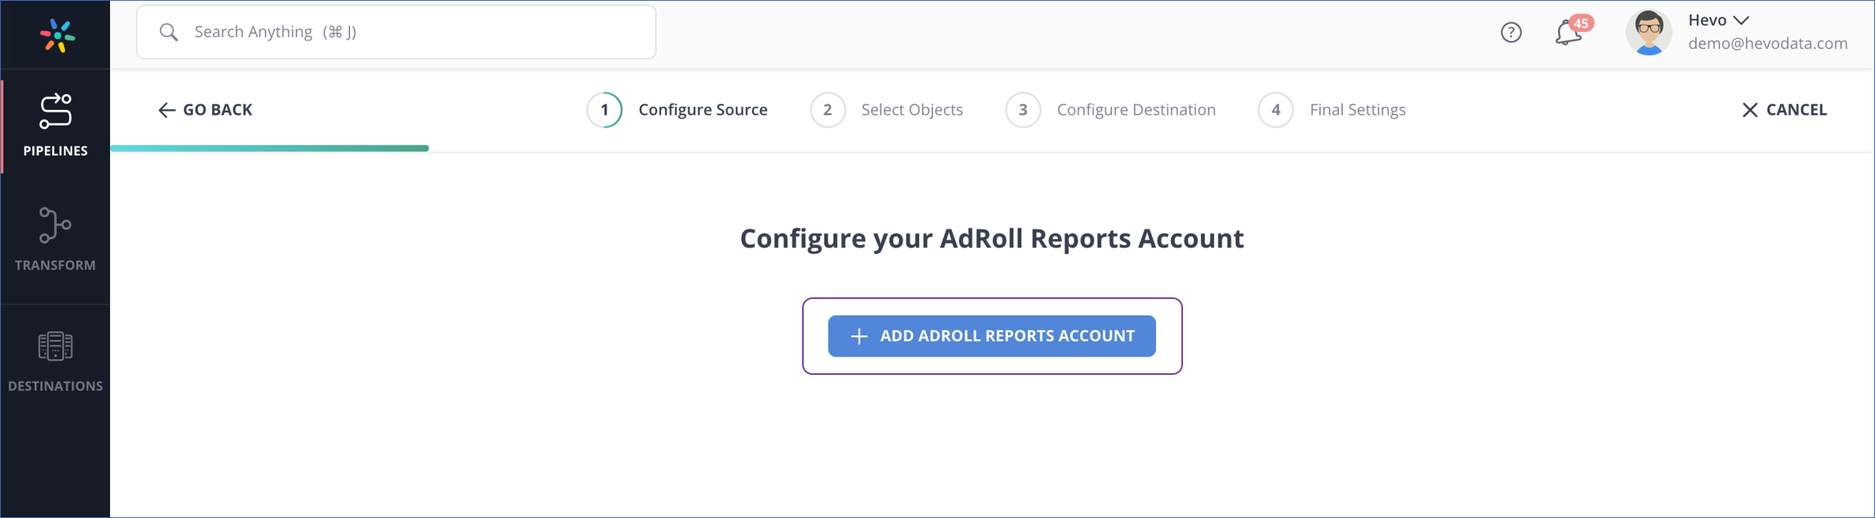The image size is (1875, 518).
Task: Click the Hevo logo icon
Action: pyautogui.click(x=55, y=34)
